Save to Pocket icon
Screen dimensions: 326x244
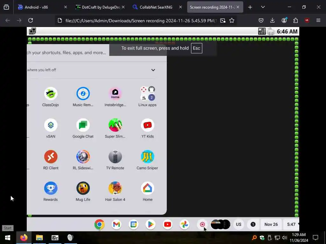click(261, 20)
